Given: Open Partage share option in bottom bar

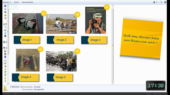Looking at the screenshot, I should tap(149, 94).
